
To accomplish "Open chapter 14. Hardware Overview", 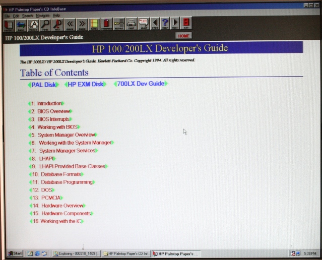I will [x=57, y=206].
